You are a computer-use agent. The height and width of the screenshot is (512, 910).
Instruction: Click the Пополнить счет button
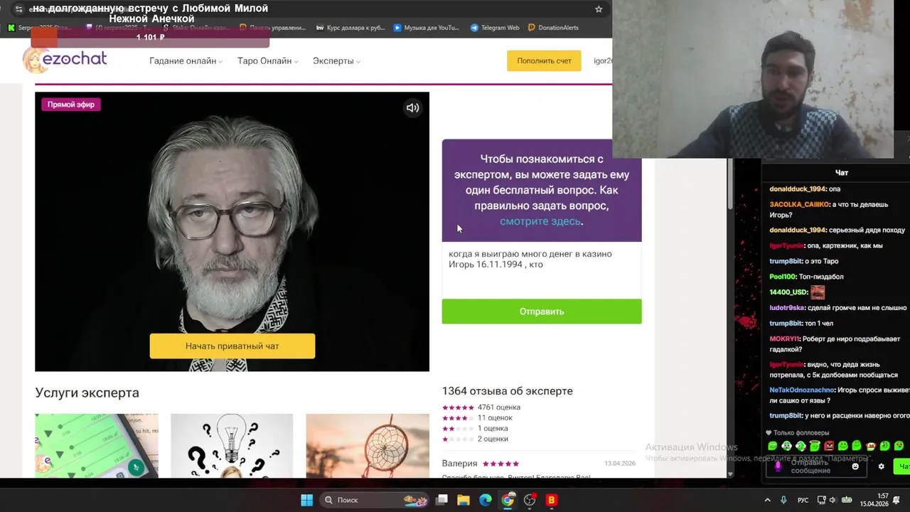(544, 60)
